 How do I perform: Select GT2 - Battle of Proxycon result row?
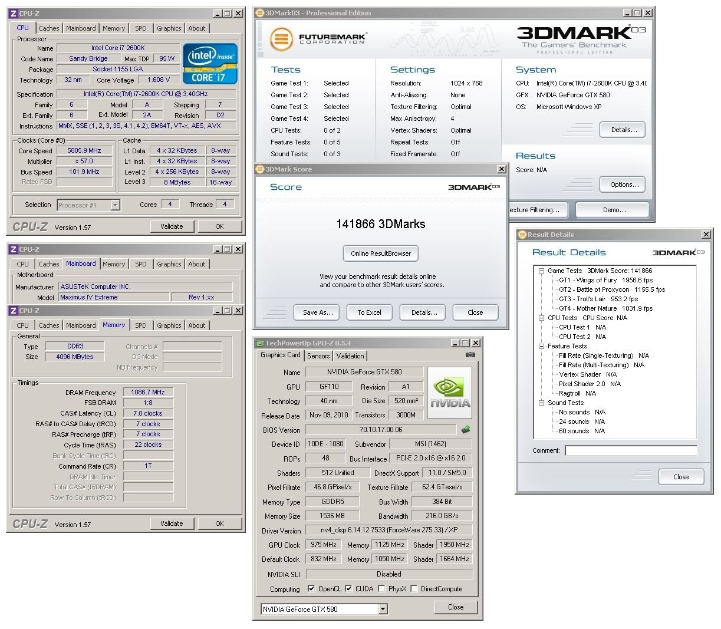click(612, 289)
